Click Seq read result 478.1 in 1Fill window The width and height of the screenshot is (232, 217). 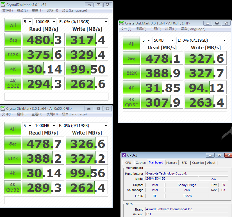162,58
